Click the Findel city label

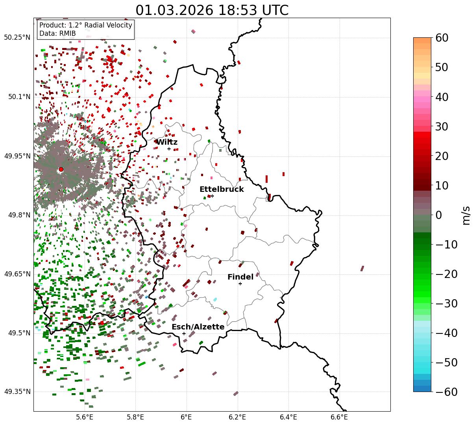point(240,277)
